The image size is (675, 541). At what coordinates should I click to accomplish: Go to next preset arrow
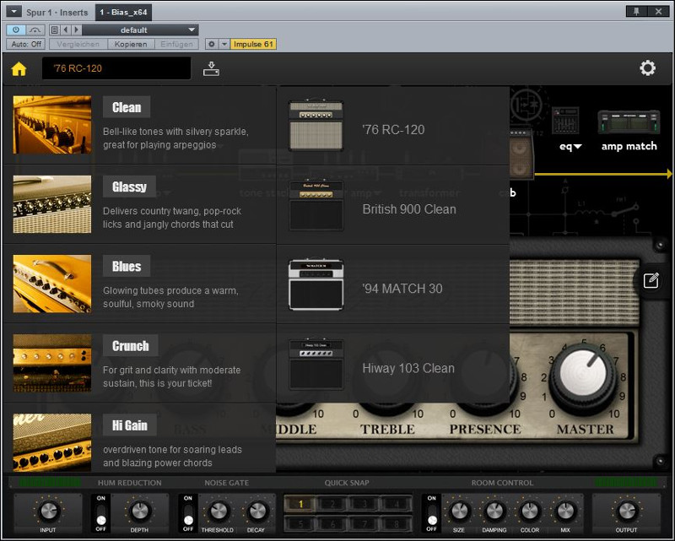76,30
